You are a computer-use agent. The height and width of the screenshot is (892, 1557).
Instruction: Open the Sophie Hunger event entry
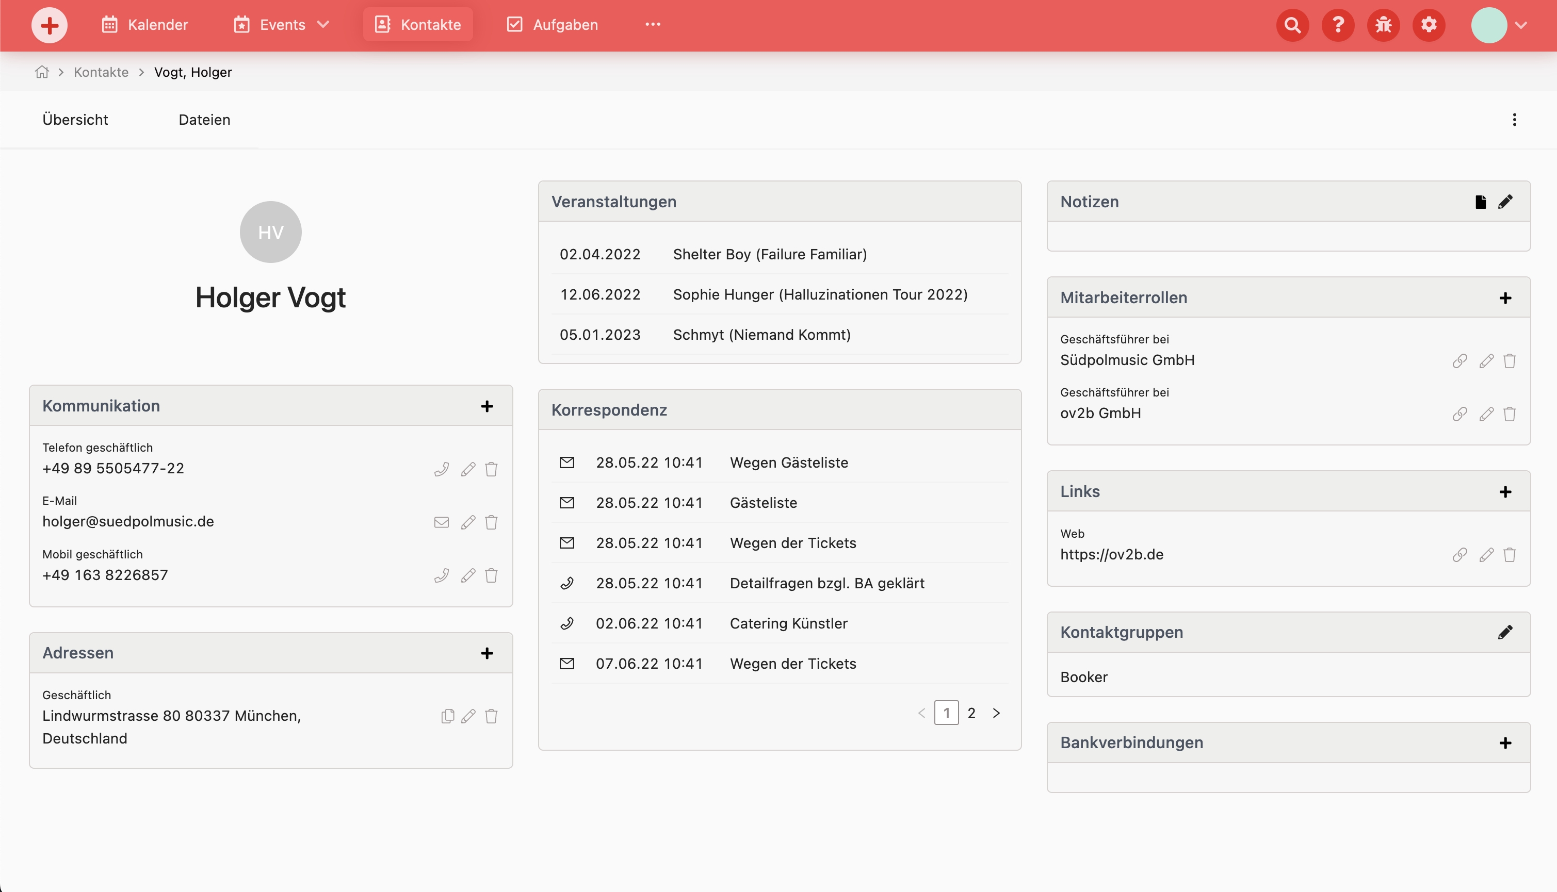(x=820, y=295)
